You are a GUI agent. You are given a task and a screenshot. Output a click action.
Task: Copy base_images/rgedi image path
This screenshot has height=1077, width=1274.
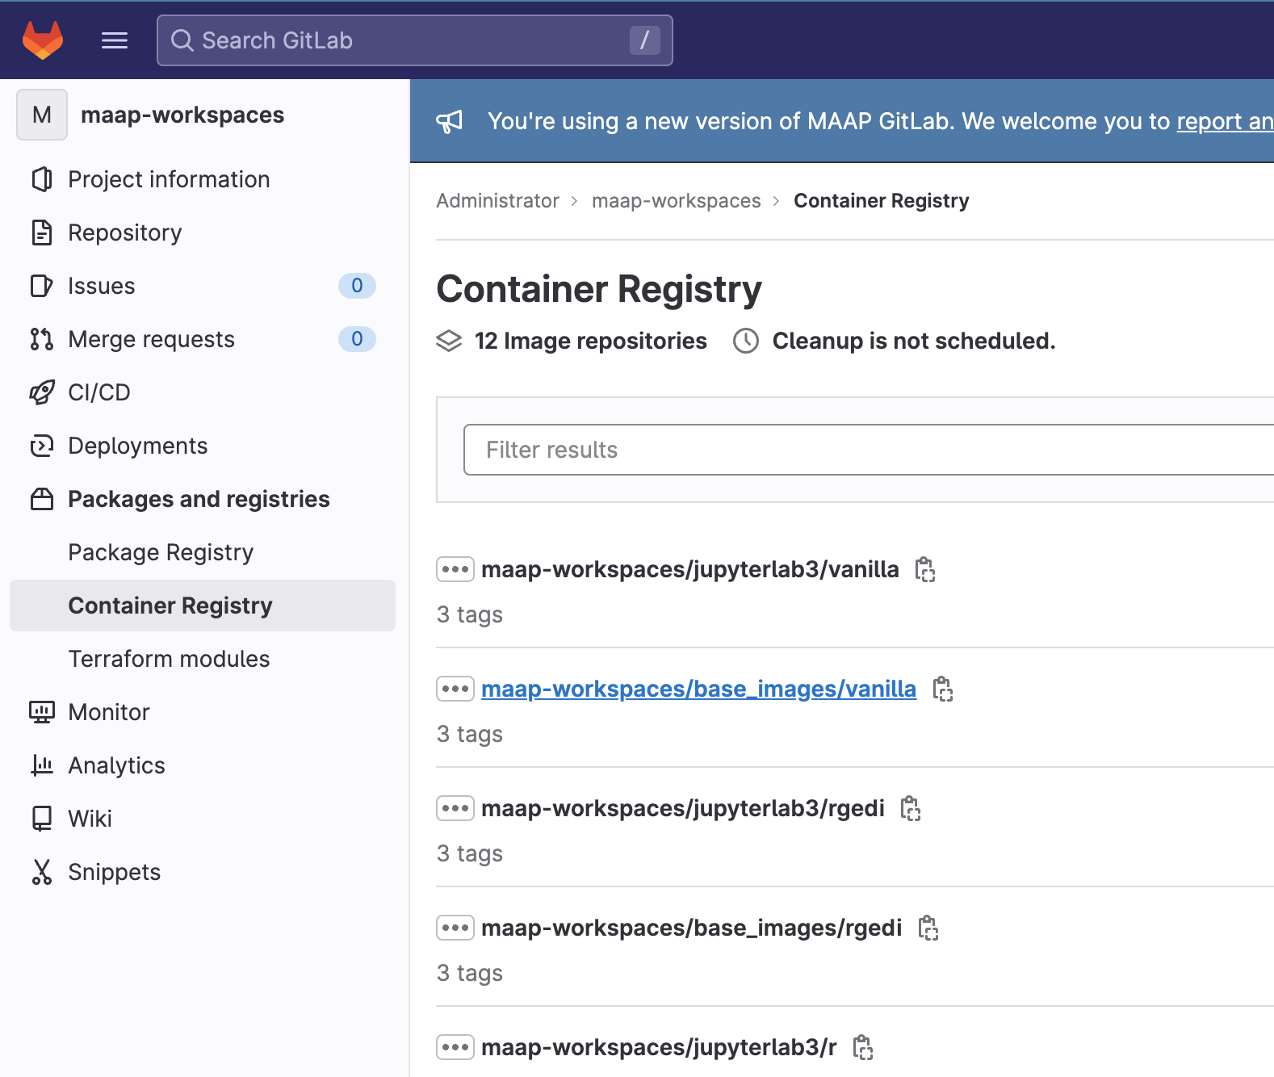pyautogui.click(x=928, y=928)
